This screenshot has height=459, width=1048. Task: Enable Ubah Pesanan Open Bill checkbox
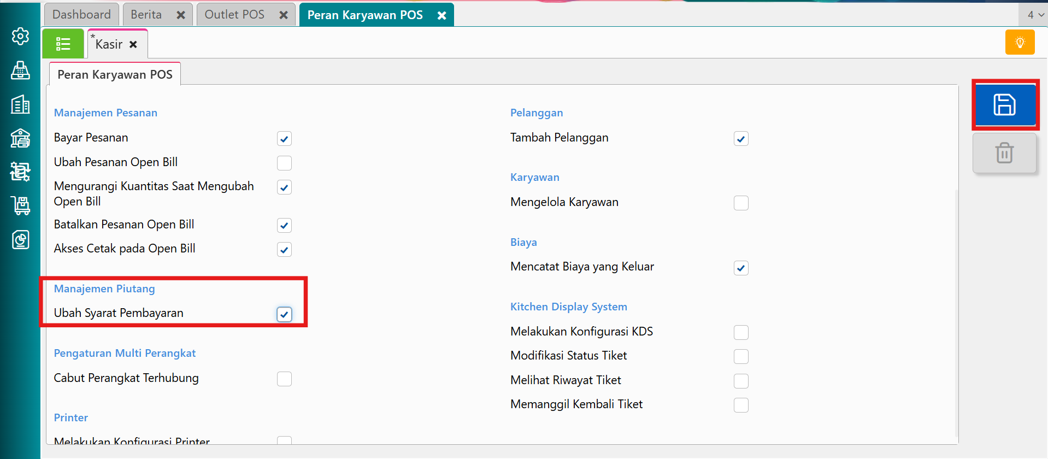[284, 163]
